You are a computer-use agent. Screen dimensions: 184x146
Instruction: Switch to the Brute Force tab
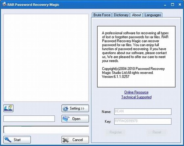pos(102,15)
